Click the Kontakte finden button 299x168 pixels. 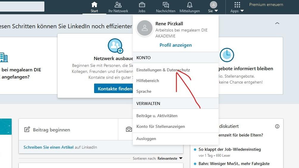click(113, 89)
